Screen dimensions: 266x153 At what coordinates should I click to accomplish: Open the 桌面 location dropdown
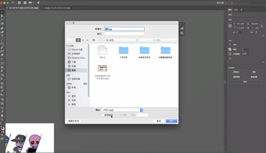point(122,40)
